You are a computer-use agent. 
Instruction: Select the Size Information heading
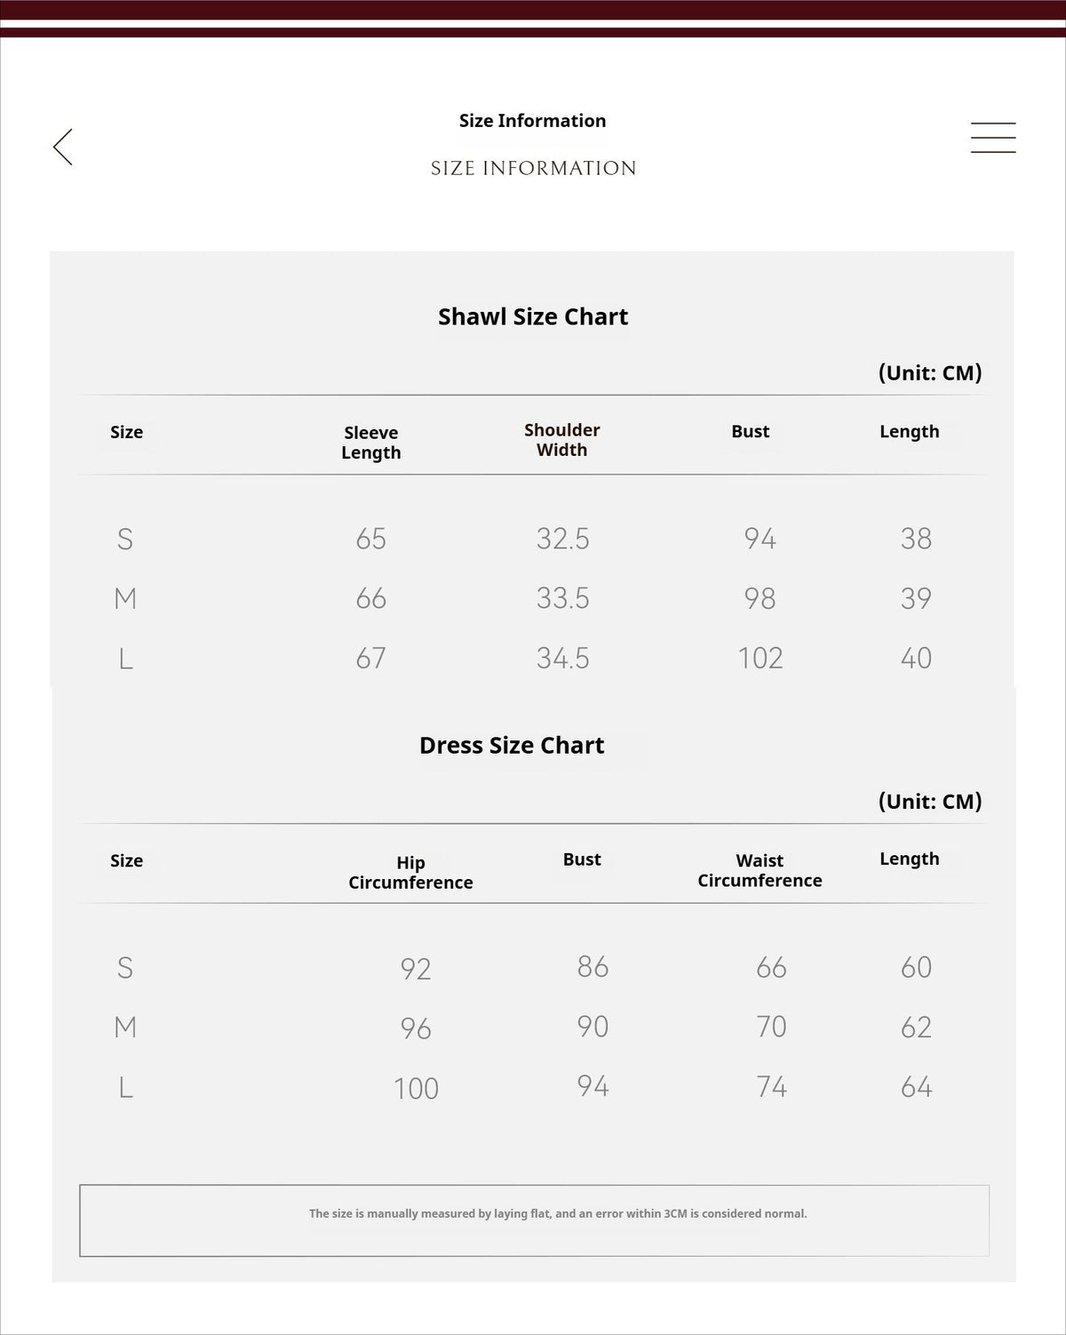pos(532,121)
